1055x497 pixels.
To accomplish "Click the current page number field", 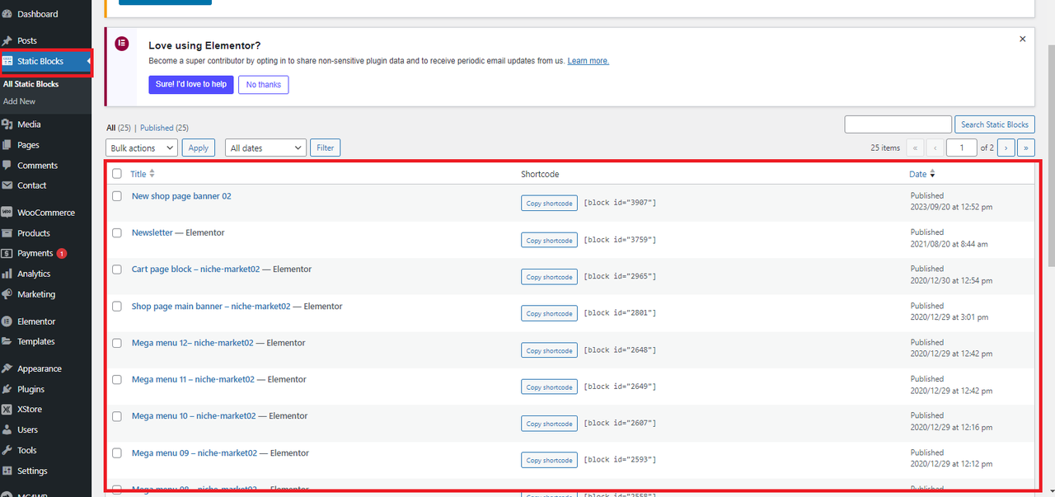I will (961, 148).
